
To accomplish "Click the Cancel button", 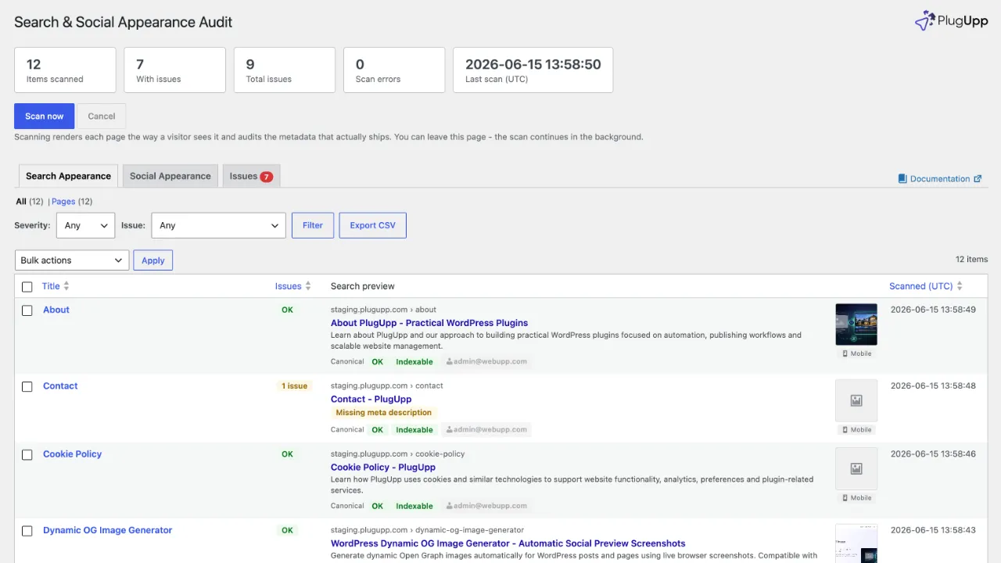I will [x=102, y=116].
